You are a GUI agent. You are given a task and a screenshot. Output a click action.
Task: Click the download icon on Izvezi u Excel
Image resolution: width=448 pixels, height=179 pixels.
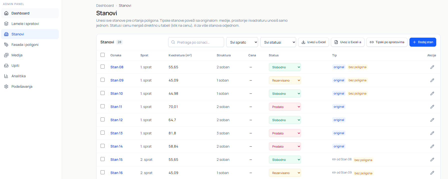click(303, 42)
